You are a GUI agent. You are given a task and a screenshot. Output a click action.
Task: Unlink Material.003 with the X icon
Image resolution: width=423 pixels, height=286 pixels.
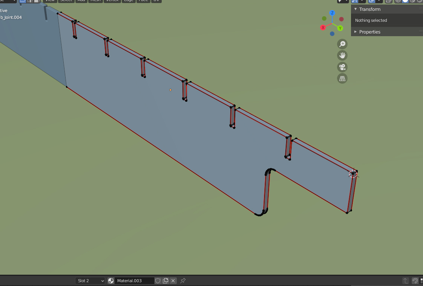173,281
